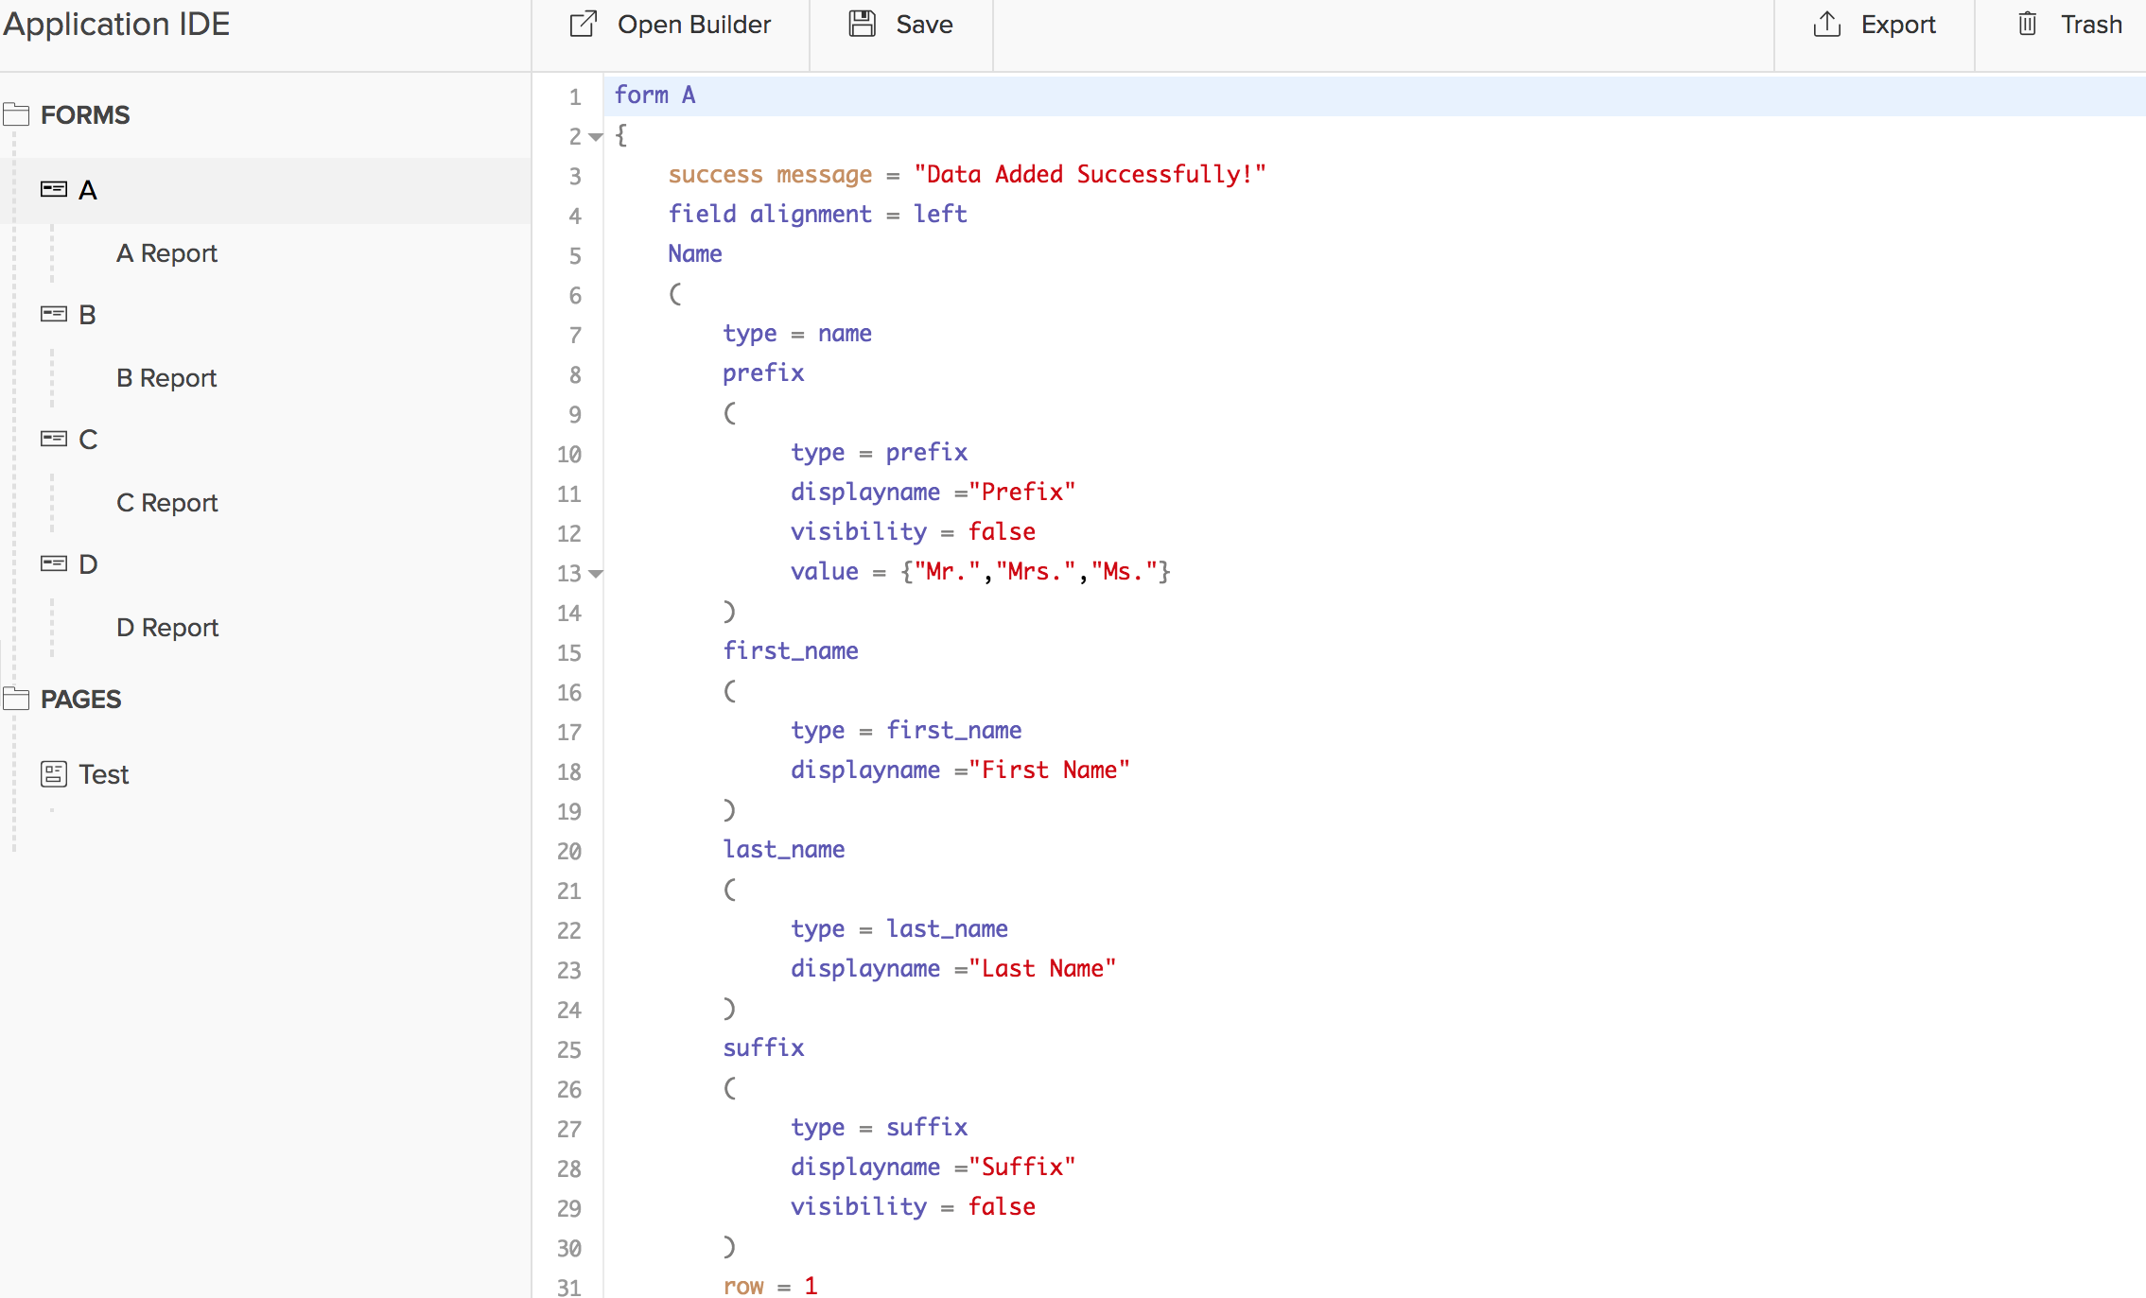This screenshot has height=1298, width=2146.
Task: Select the Test page
Action: (103, 773)
